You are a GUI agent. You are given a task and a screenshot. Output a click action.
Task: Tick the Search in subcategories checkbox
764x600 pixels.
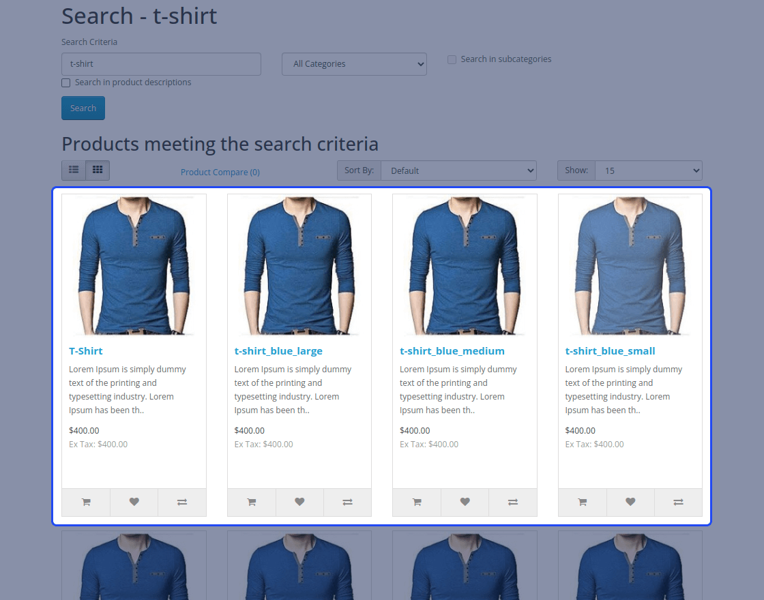[452, 59]
